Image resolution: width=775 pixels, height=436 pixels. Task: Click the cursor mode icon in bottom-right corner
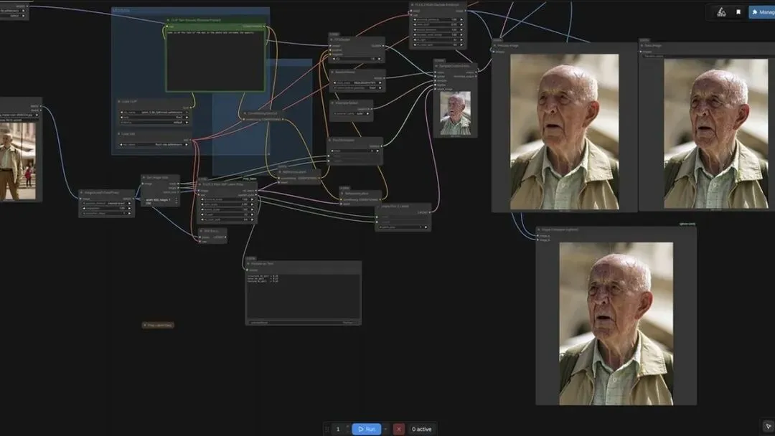(x=768, y=426)
